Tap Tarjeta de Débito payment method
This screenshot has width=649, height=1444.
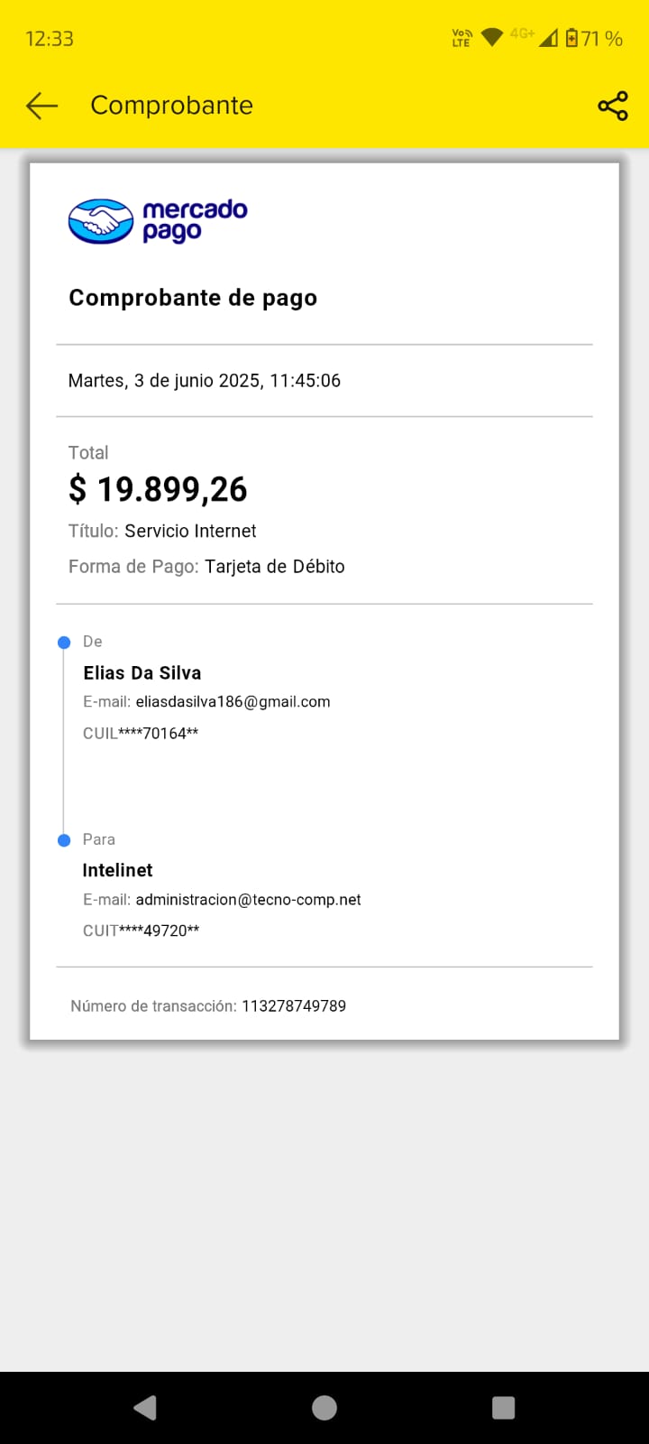tap(274, 567)
